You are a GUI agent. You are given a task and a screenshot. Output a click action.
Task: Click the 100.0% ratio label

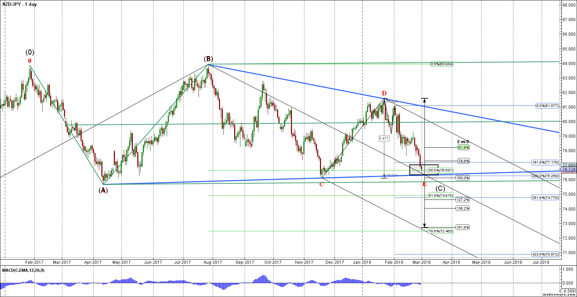[x=463, y=178]
